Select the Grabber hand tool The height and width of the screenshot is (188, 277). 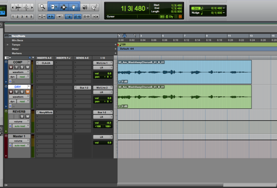[74, 7]
